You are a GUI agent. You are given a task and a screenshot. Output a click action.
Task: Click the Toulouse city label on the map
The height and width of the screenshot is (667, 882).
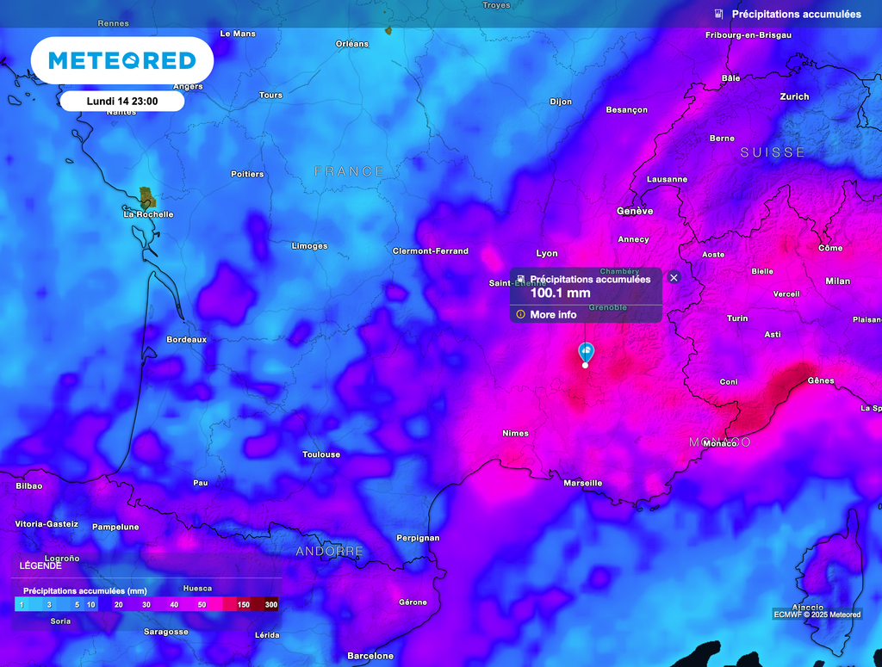[320, 454]
